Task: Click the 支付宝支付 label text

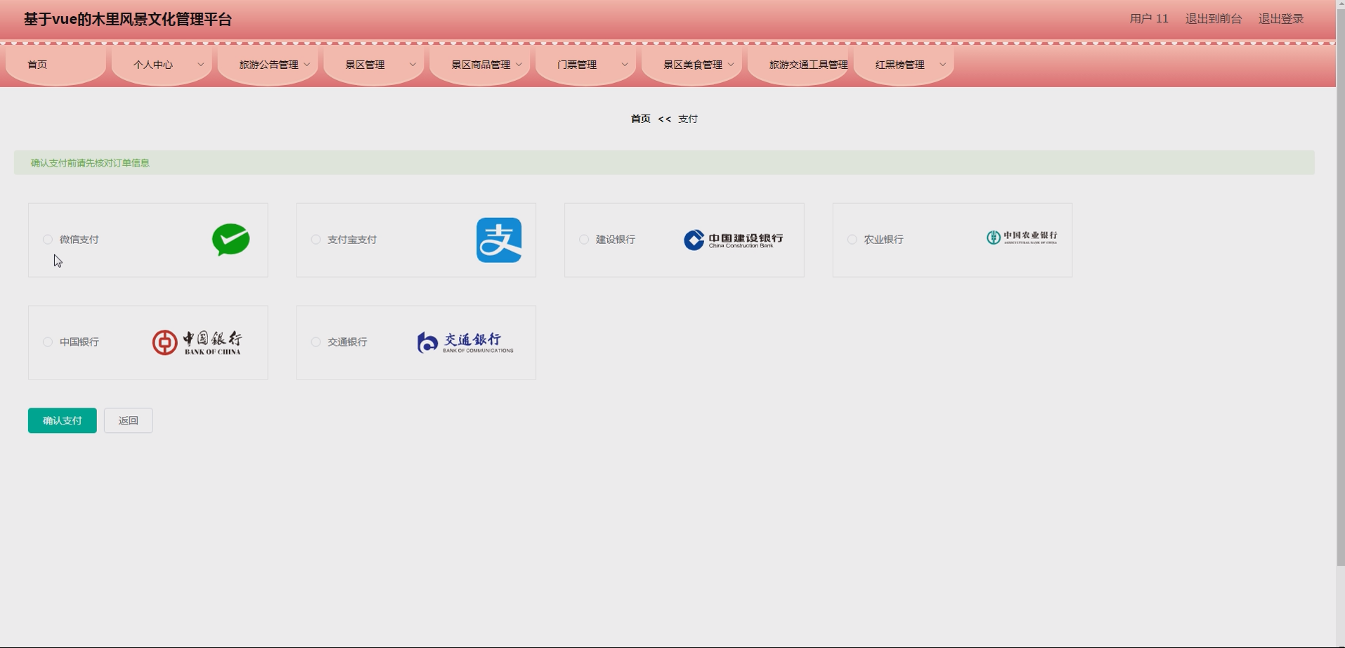Action: tap(352, 240)
